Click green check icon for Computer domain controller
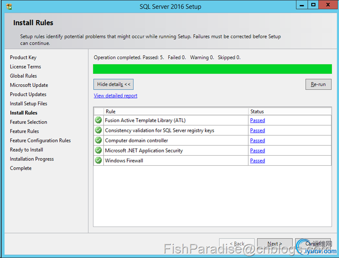This screenshot has width=339, height=258. [98, 140]
